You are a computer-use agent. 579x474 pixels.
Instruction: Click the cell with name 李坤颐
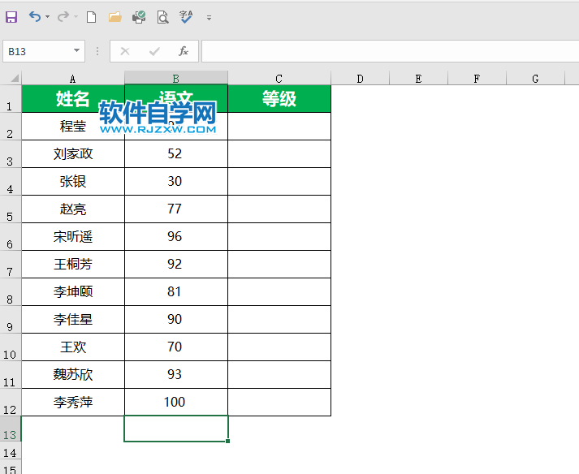click(x=73, y=291)
